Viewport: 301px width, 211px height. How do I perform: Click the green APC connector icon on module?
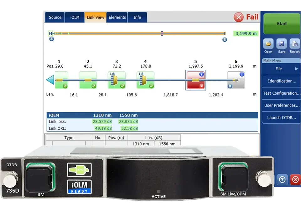click(79, 170)
